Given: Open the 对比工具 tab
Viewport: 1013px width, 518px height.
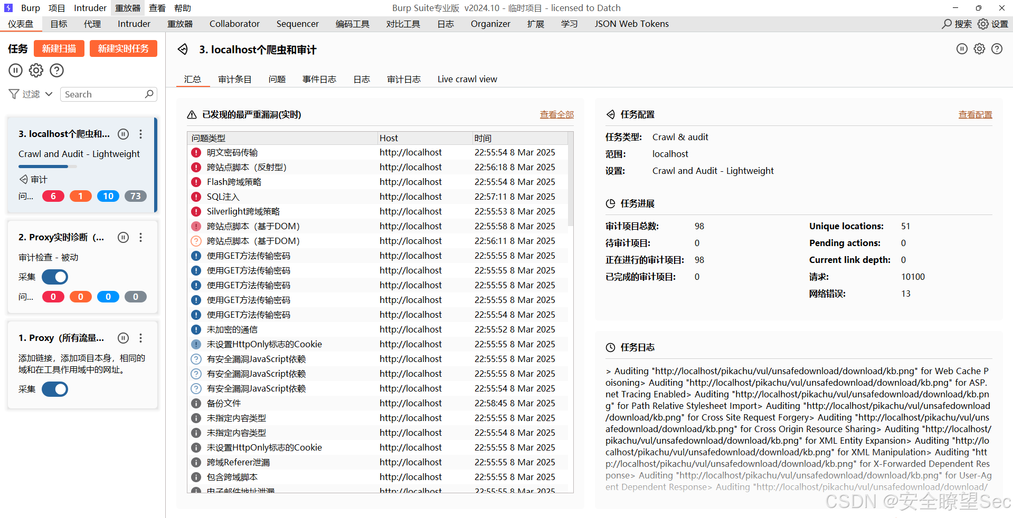Looking at the screenshot, I should [x=403, y=24].
